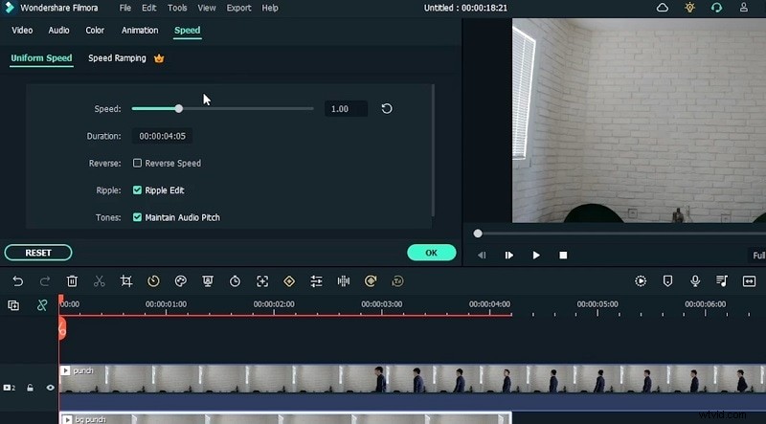The width and height of the screenshot is (766, 424).
Task: Switch to the Color tab
Action: 95,31
